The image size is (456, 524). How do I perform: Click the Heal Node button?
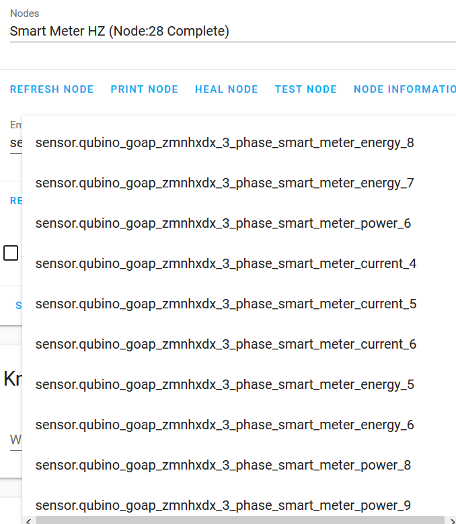tap(227, 89)
